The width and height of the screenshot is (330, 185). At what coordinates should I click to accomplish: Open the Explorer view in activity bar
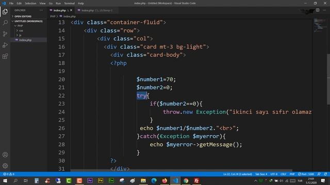[5, 11]
